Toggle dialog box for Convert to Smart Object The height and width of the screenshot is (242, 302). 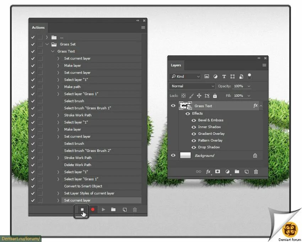click(40, 186)
